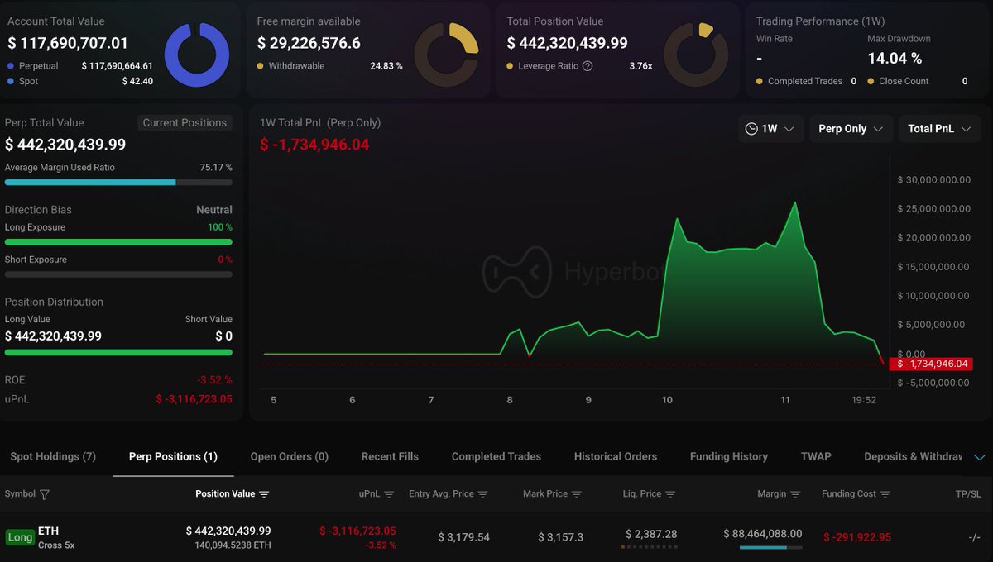The width and height of the screenshot is (993, 562).
Task: Switch to Spot Holdings tab
Action: (x=53, y=456)
